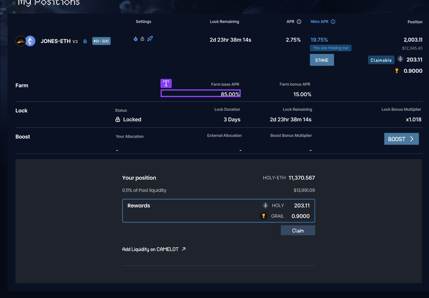429x298 pixels.
Task: Click '0.11% of Pool liquidity' text
Action: [144, 190]
